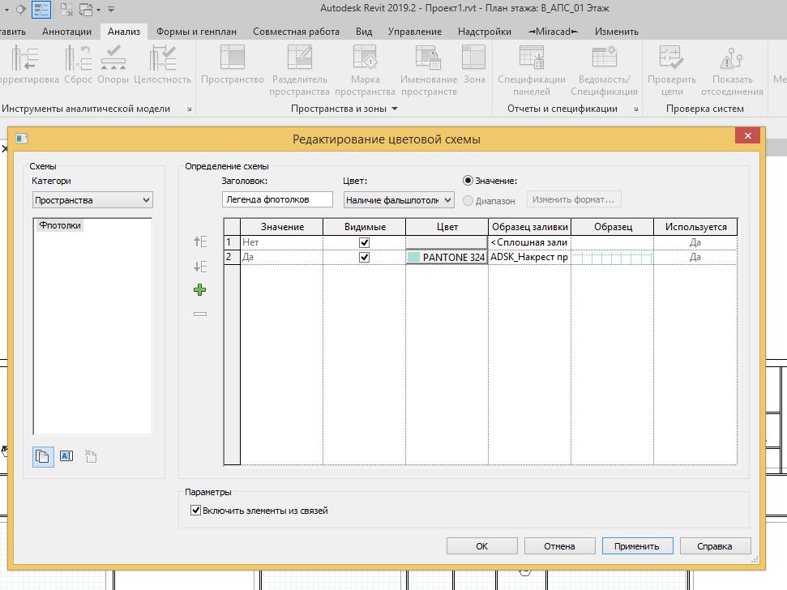The image size is (787, 590).
Task: Click the Корректировка analytical adjust icon
Action: (24, 58)
